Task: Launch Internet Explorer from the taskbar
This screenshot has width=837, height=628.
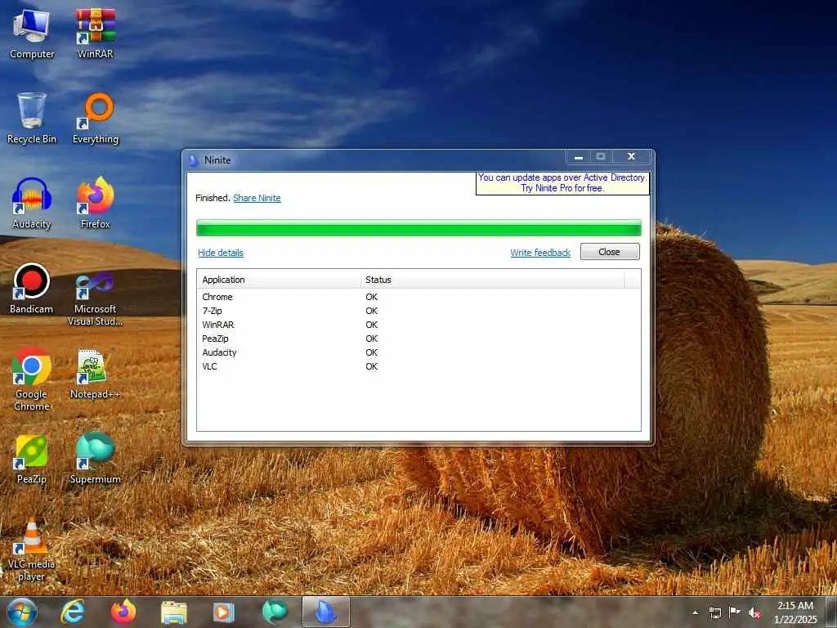Action: tap(73, 612)
